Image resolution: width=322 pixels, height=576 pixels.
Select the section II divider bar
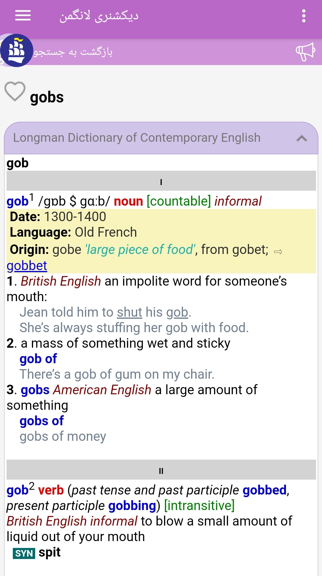pos(161,470)
